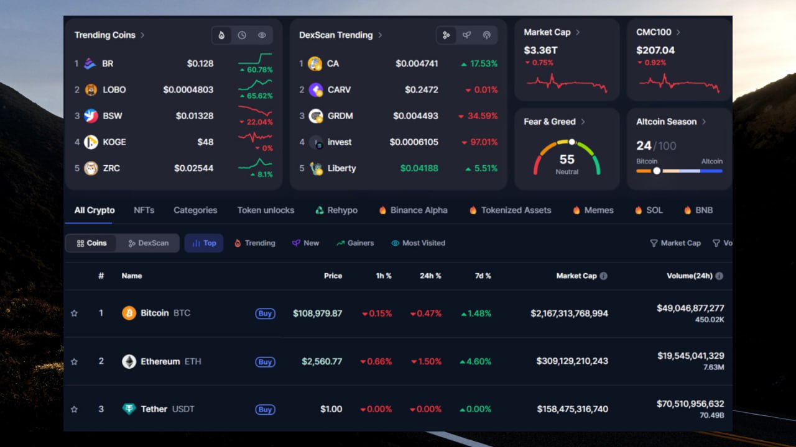The width and height of the screenshot is (796, 447).
Task: Click the flame icon on the SOL tab
Action: (638, 210)
